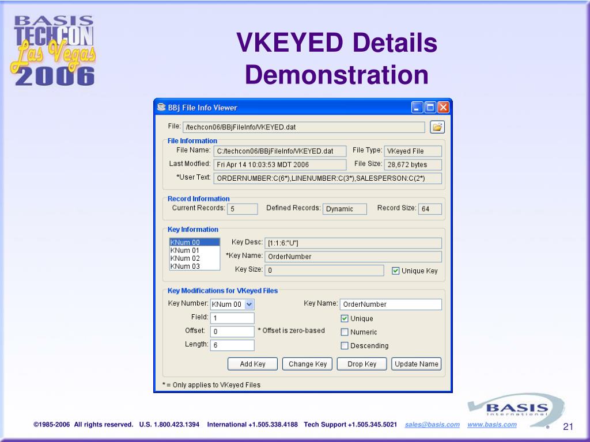Click the Record Information section heading
Viewport: 590px width, 442px height.
coord(199,199)
